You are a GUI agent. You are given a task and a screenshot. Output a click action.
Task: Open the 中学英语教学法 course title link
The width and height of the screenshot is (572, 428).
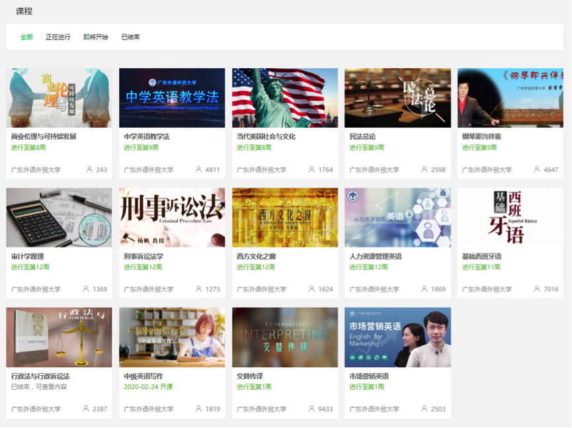click(147, 137)
